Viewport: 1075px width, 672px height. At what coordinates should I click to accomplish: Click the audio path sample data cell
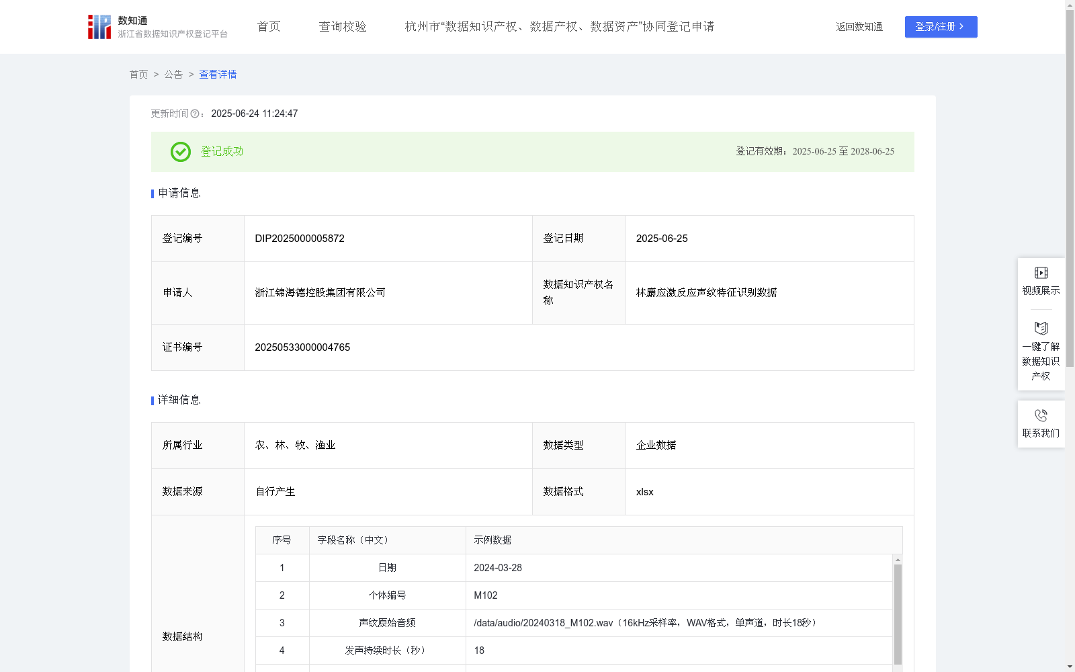(679, 623)
